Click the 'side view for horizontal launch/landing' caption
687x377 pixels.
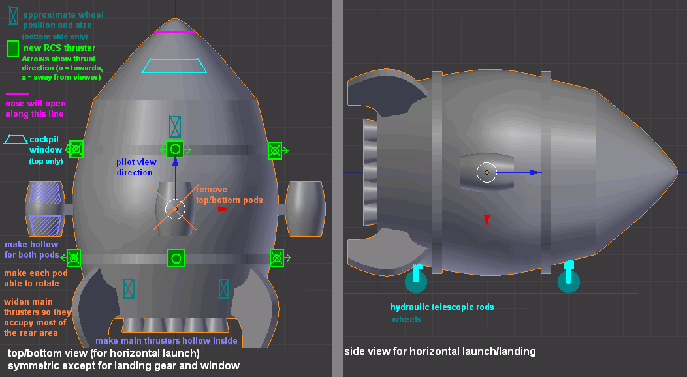440,351
